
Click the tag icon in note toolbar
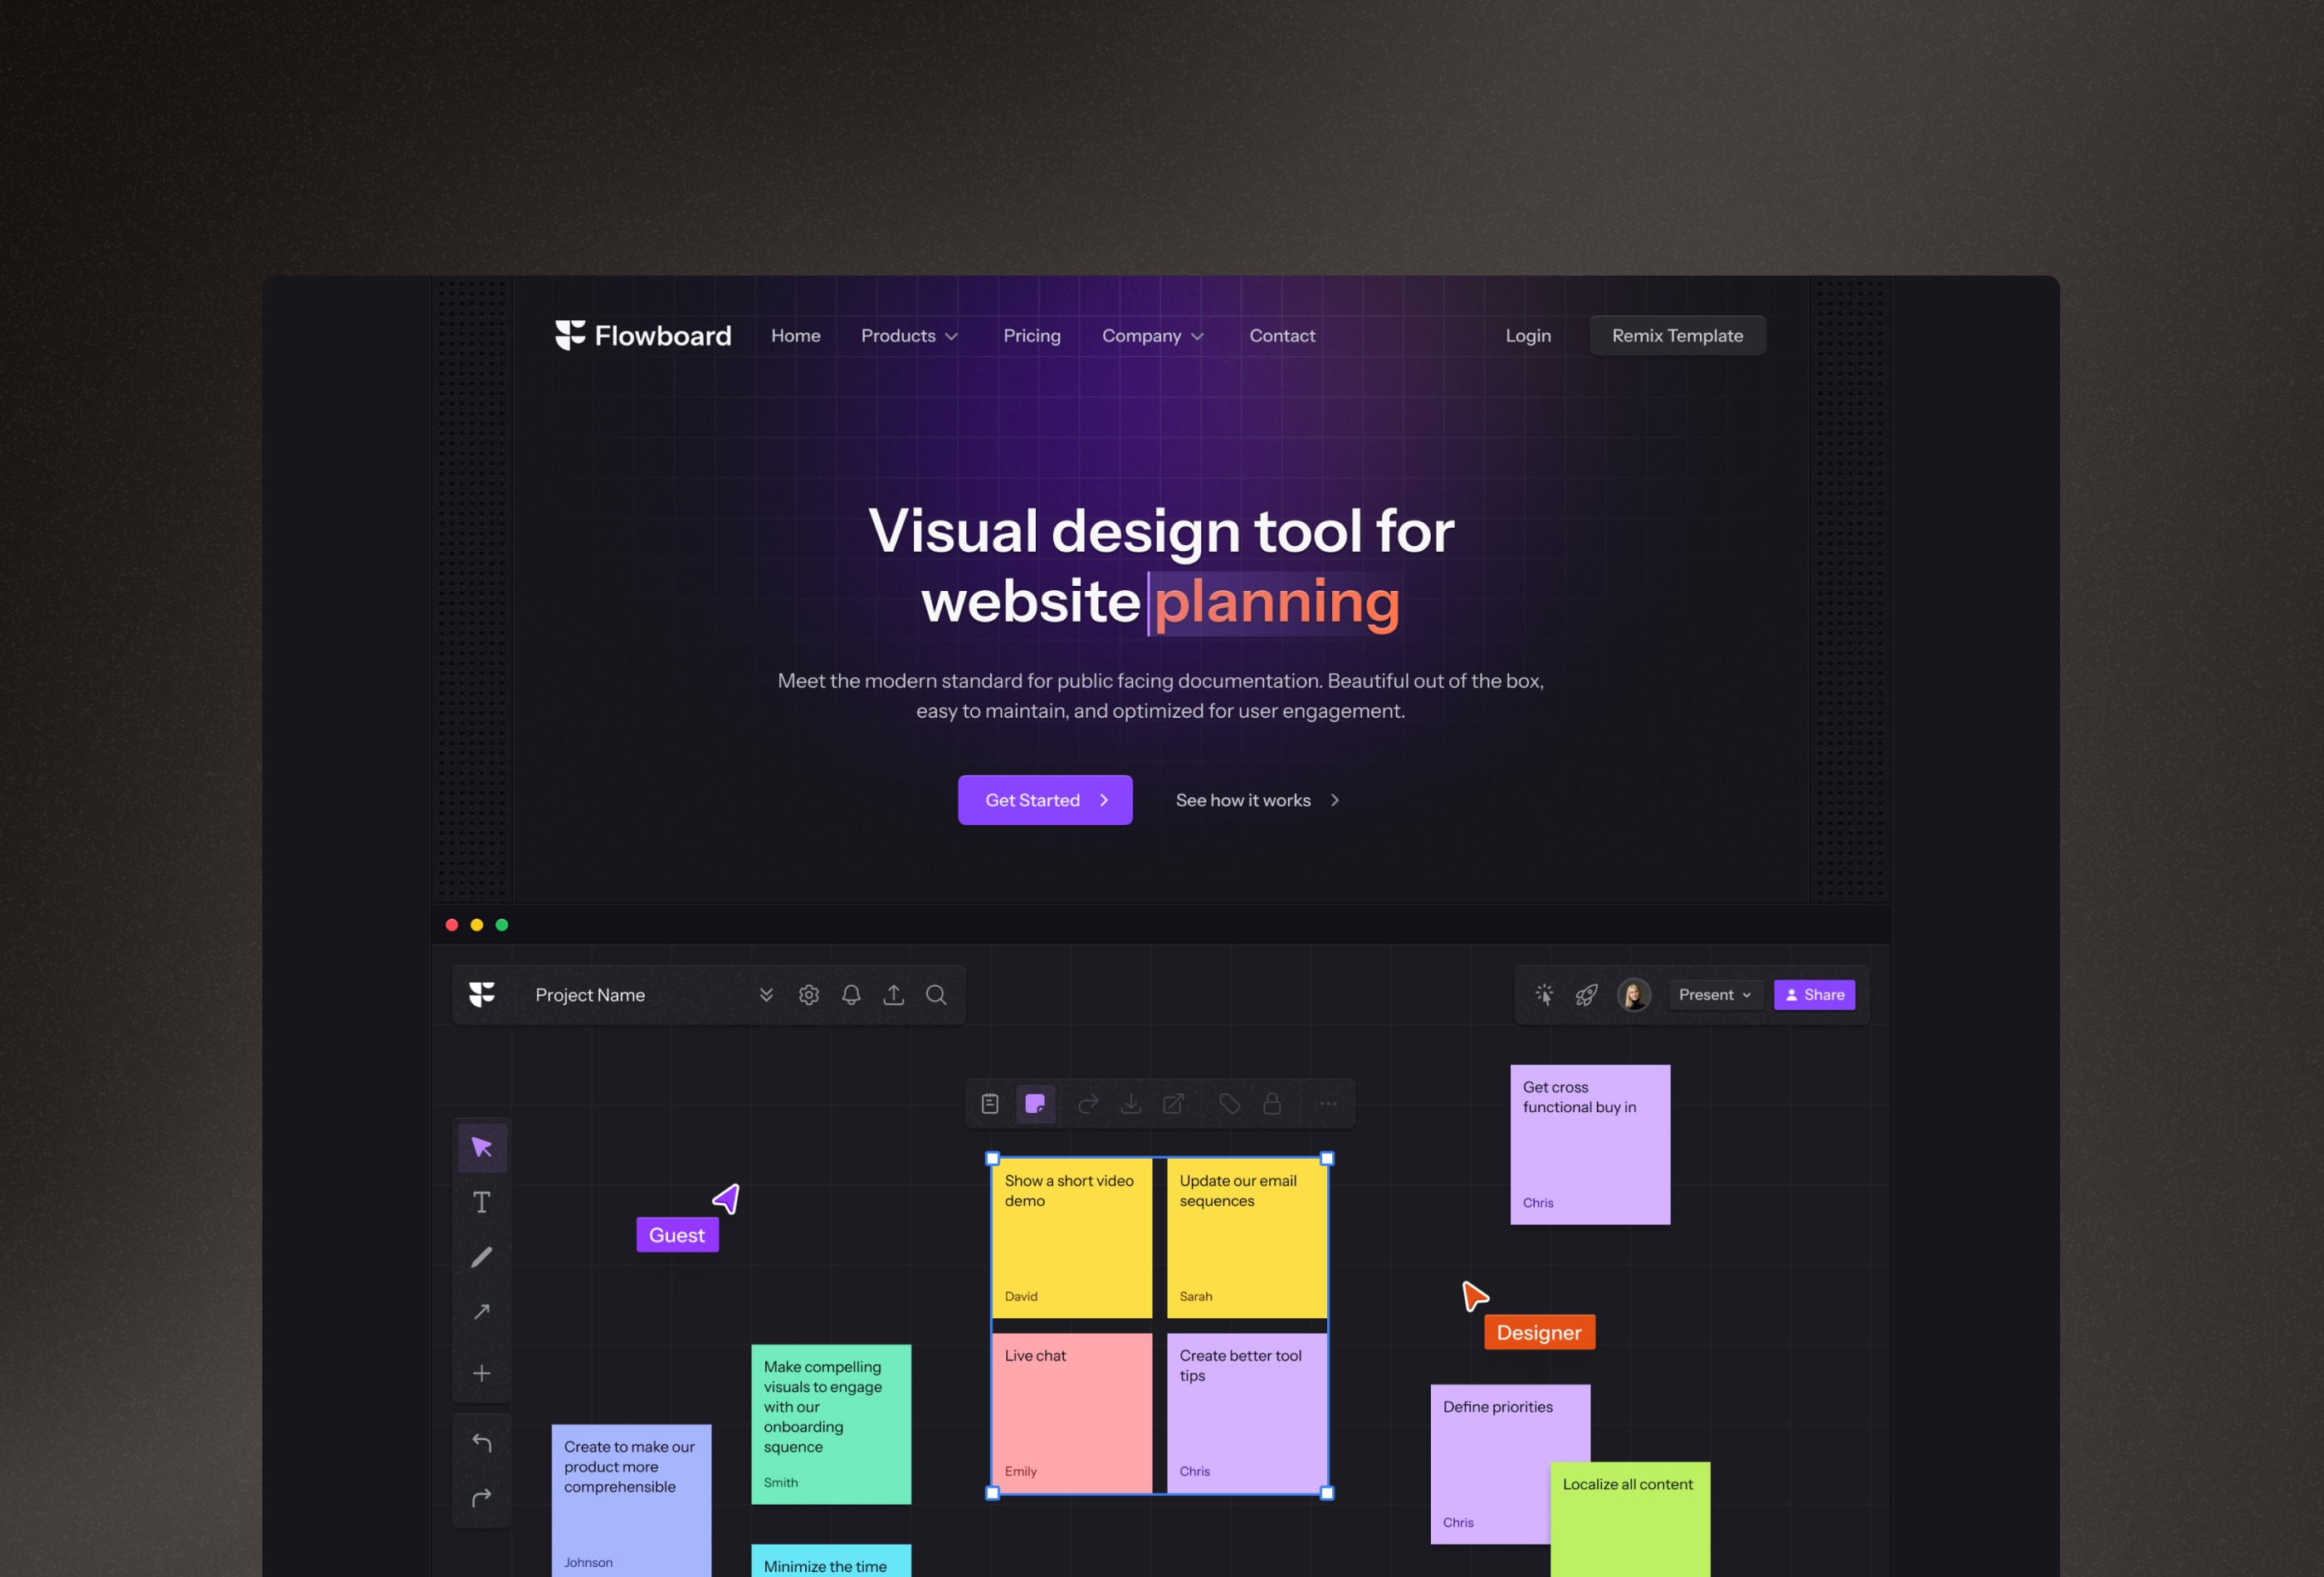point(1229,1104)
